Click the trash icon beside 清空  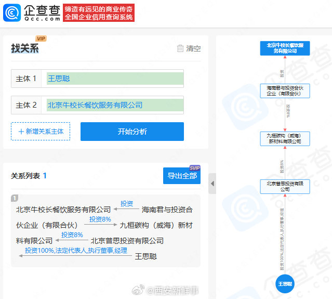(x=180, y=48)
